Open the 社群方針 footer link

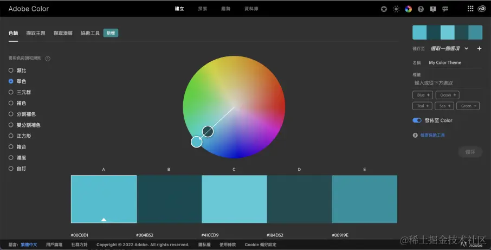(79, 245)
